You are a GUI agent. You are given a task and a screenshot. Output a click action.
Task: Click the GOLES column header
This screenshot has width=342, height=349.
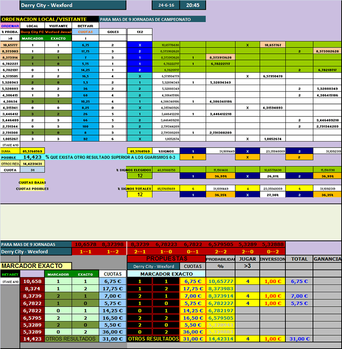click(113, 32)
